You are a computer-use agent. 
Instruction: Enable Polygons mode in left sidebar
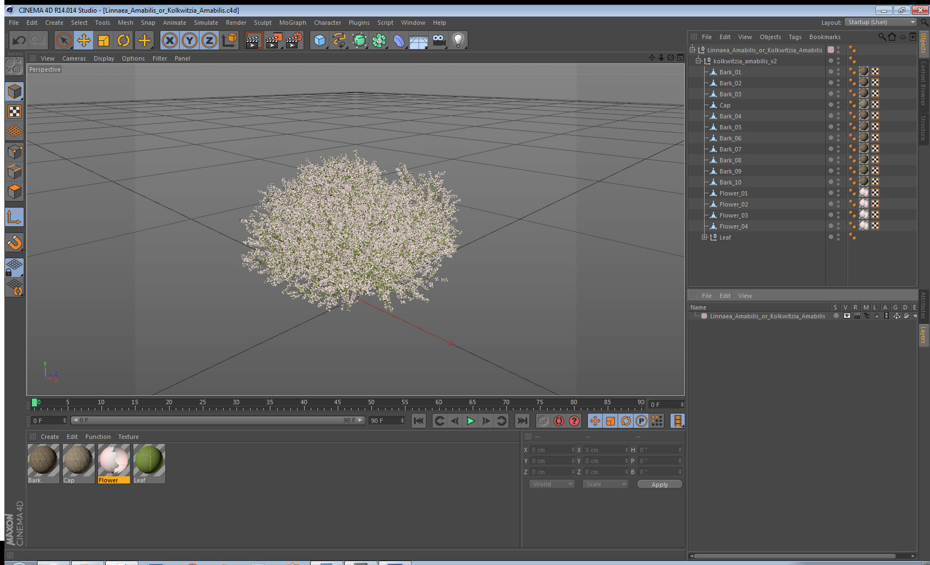tap(14, 191)
